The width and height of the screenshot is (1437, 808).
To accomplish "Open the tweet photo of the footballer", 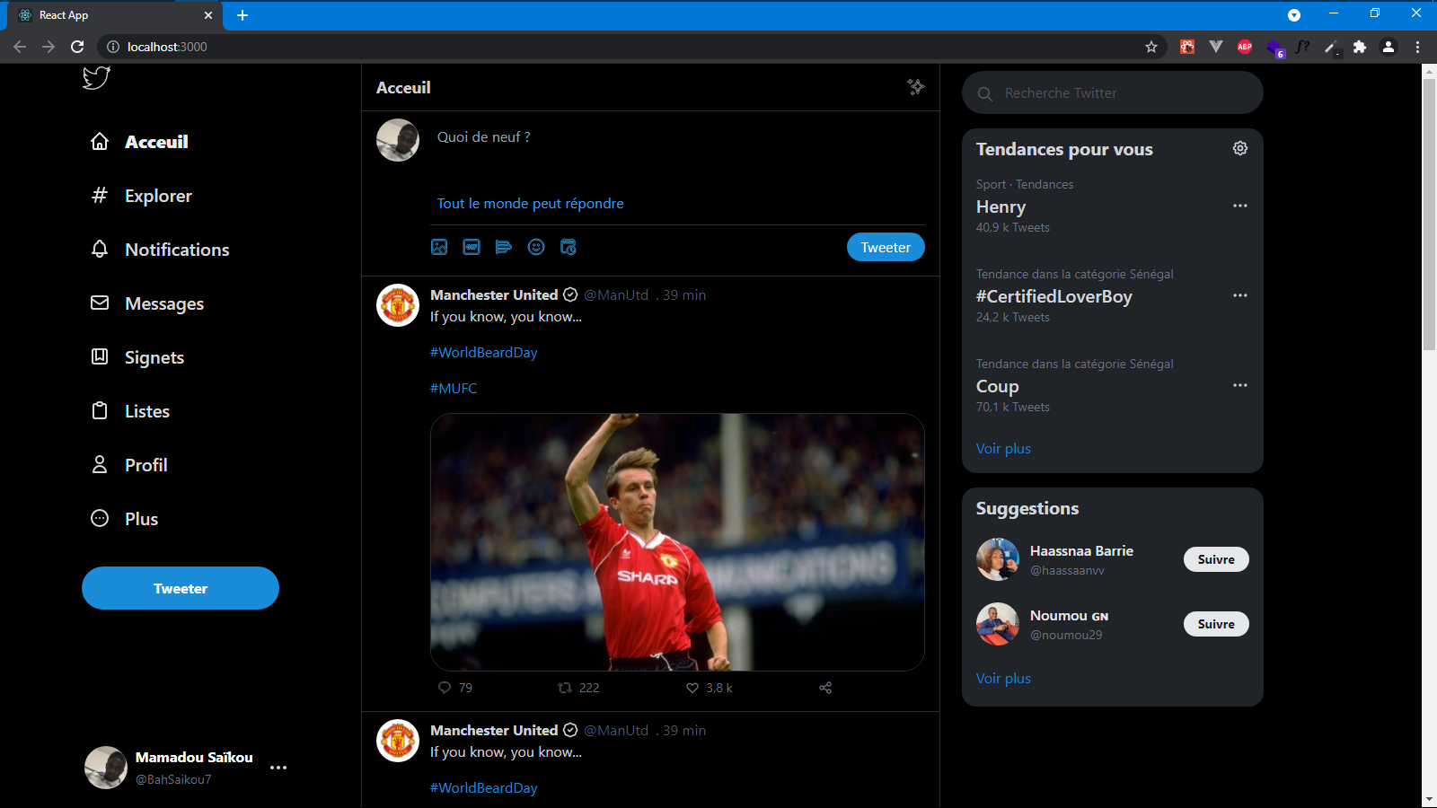I will [x=677, y=542].
